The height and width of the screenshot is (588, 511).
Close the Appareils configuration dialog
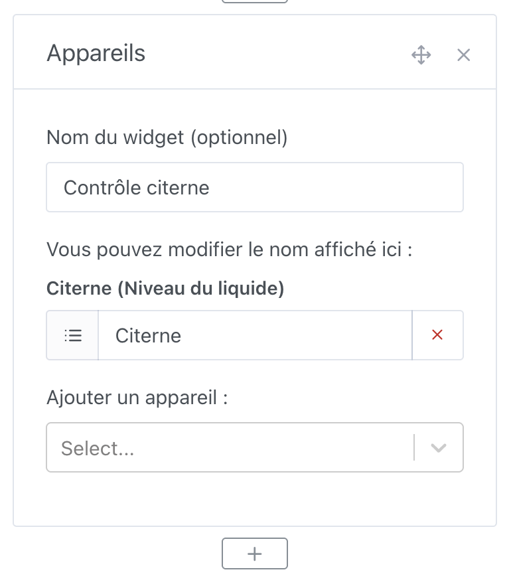click(x=463, y=54)
